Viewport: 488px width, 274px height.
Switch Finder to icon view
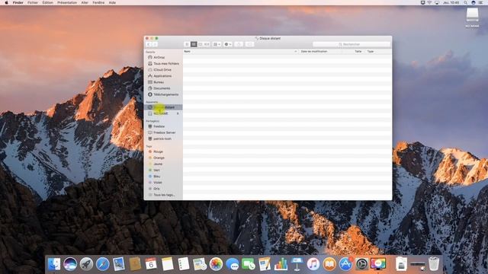coord(187,44)
